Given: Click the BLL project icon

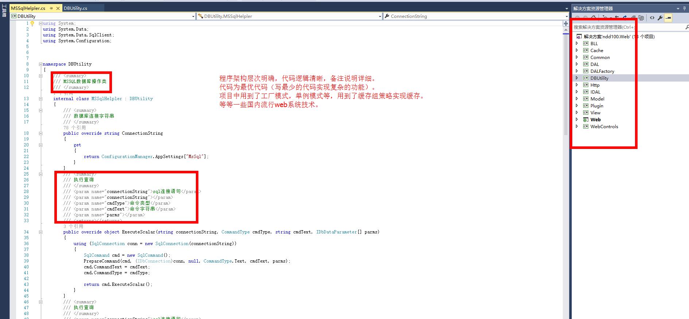Looking at the screenshot, I should click(586, 43).
